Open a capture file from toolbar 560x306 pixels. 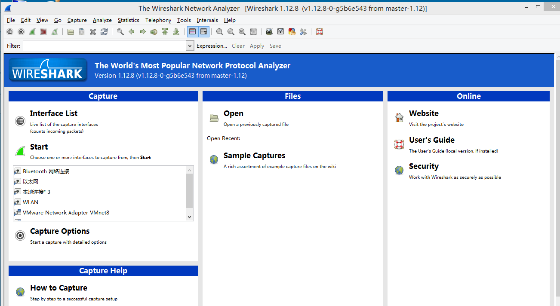(71, 32)
